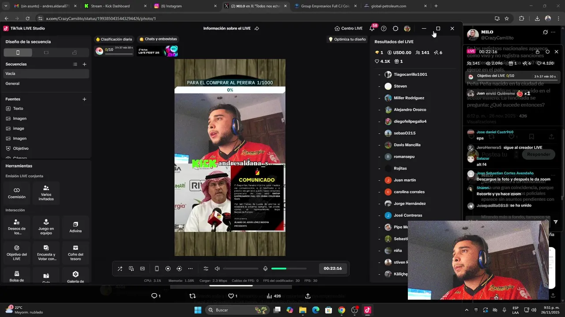Viewport: 565px width, 317px height.
Task: Open Objetivo del LIVE tool
Action: tap(17, 253)
